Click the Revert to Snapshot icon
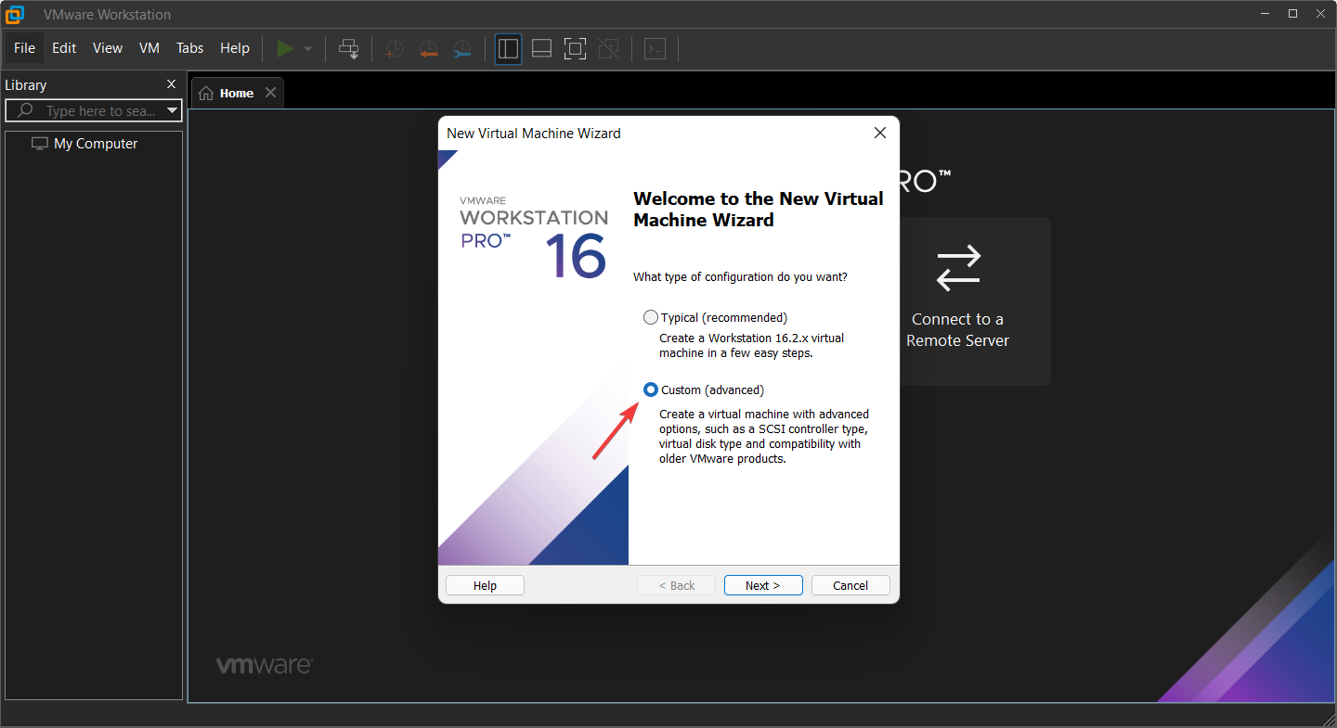Image resolution: width=1337 pixels, height=728 pixels. [428, 49]
